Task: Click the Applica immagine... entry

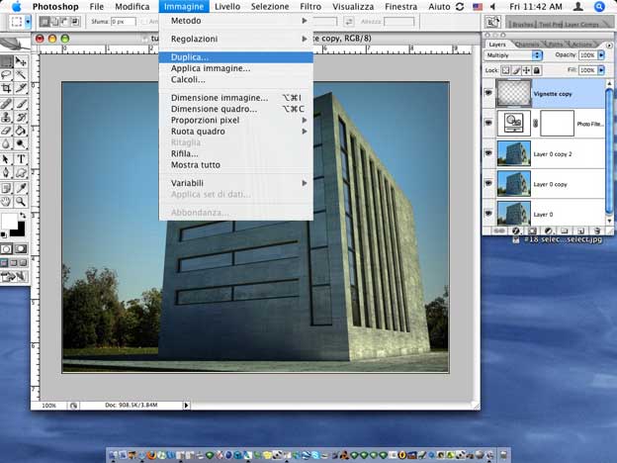Action: 210,68
